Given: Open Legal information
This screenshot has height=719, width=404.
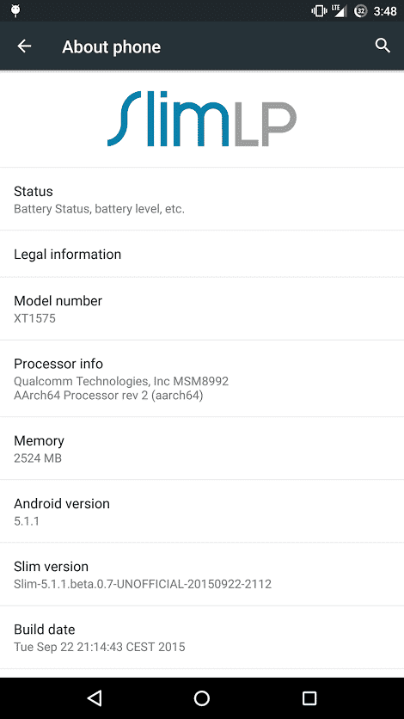Looking at the screenshot, I should [202, 254].
